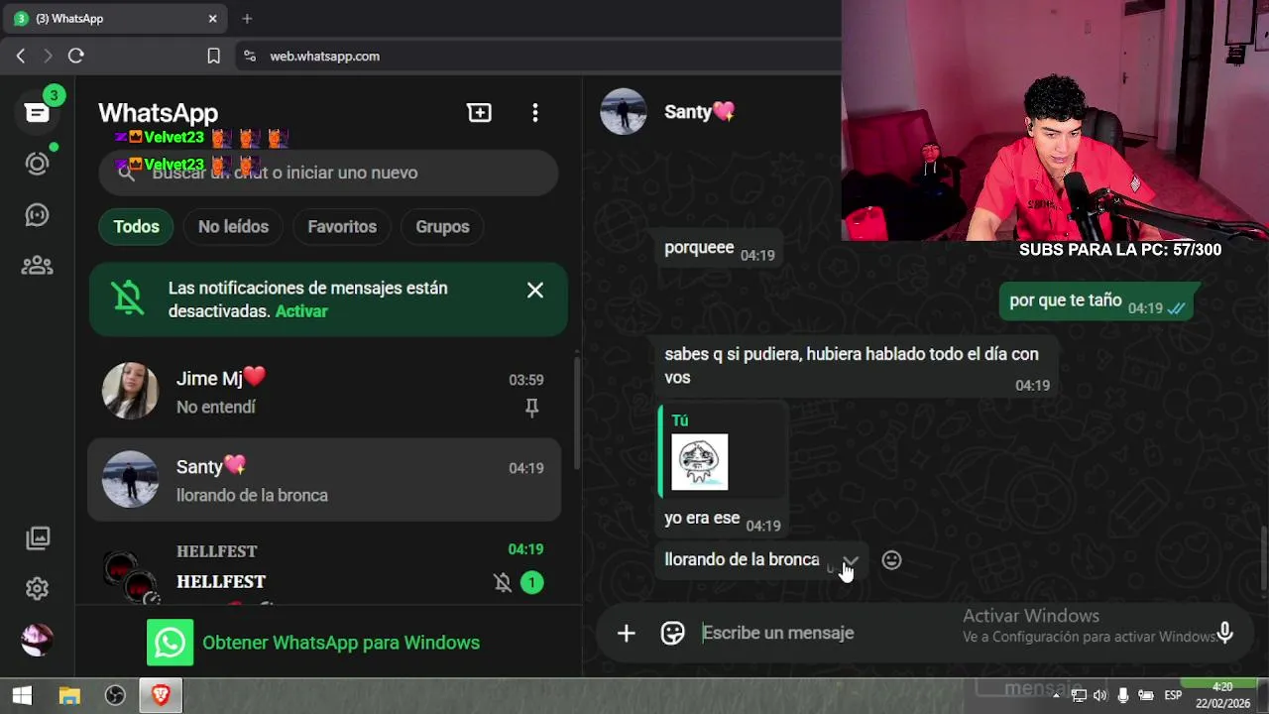Select the Todos filter tab

click(136, 227)
